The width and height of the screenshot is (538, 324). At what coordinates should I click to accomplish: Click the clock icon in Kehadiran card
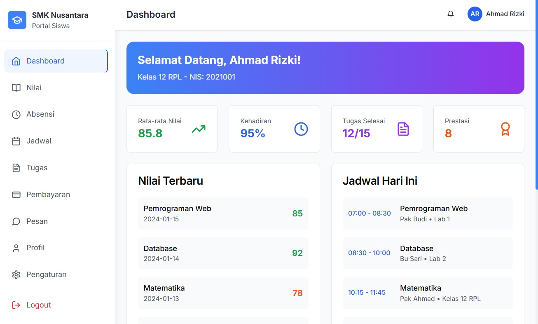click(x=301, y=129)
